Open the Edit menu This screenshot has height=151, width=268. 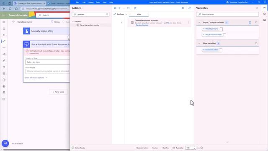pos(84,3)
